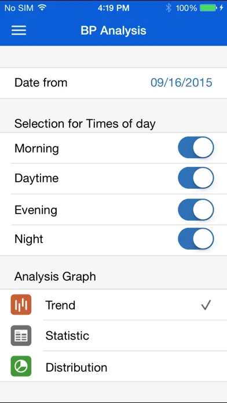227x403 pixels.
Task: Tap the BP Analysis title
Action: 113,31
